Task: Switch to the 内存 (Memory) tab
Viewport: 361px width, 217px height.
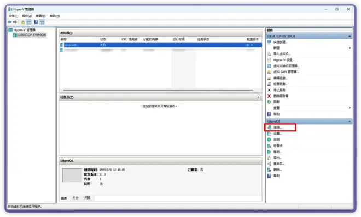Action: point(75,198)
